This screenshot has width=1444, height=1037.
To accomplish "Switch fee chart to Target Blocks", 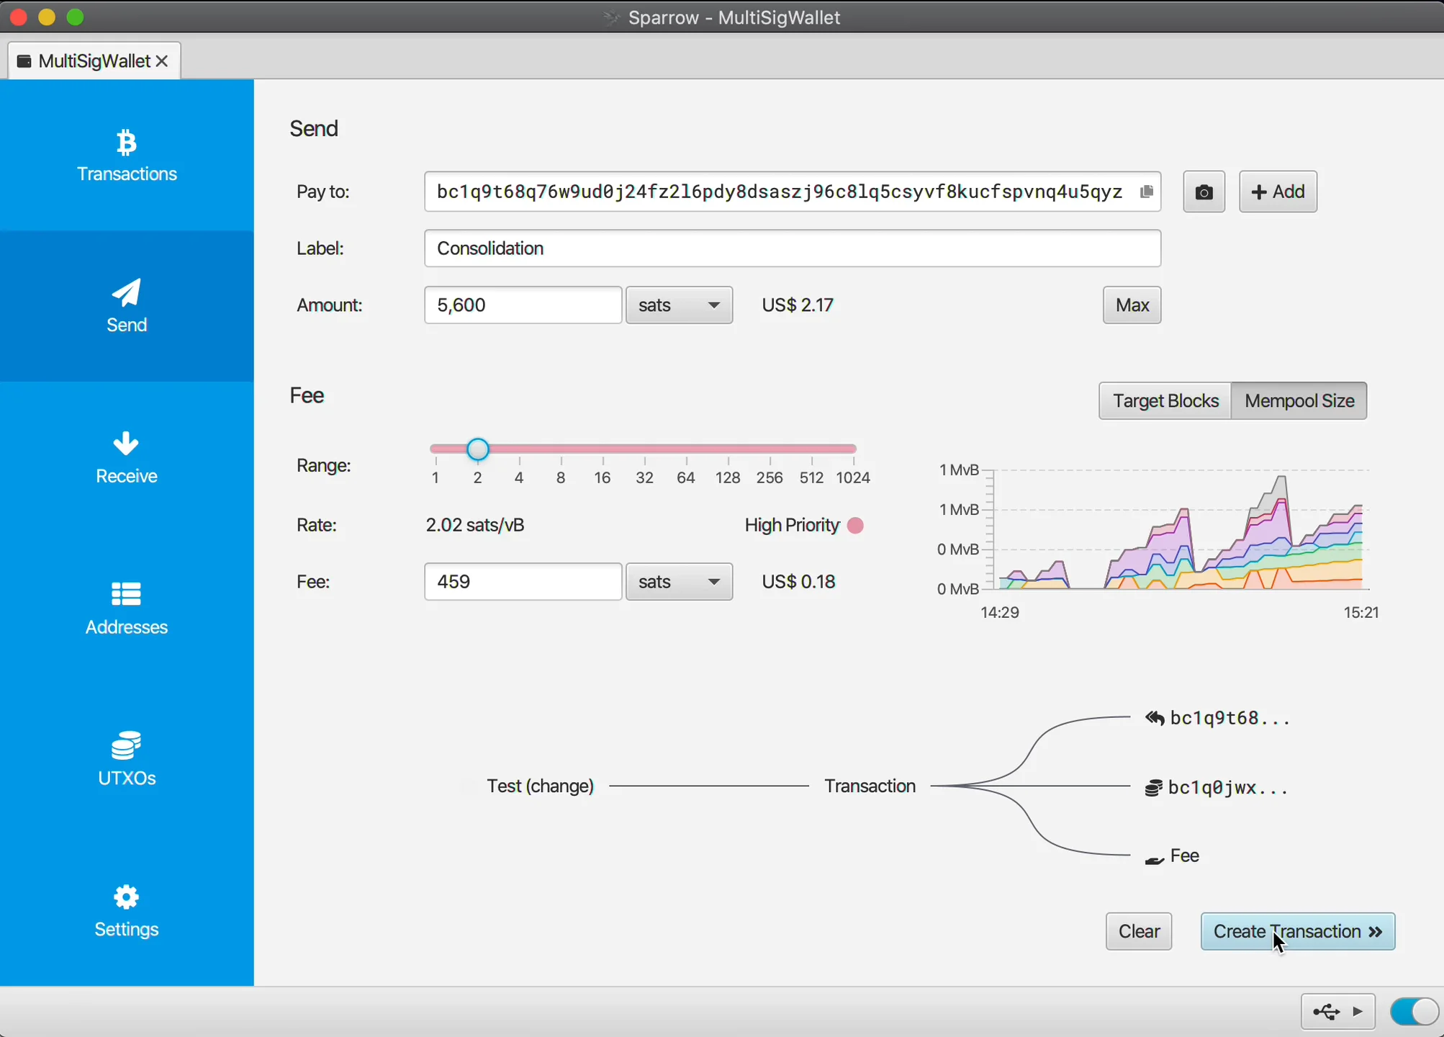I will [1165, 401].
